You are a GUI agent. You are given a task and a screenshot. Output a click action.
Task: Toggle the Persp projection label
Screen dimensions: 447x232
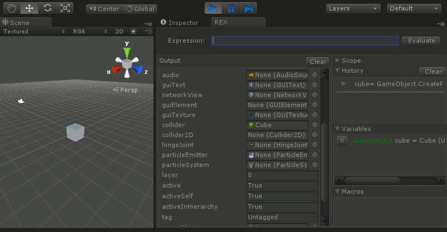[125, 90]
